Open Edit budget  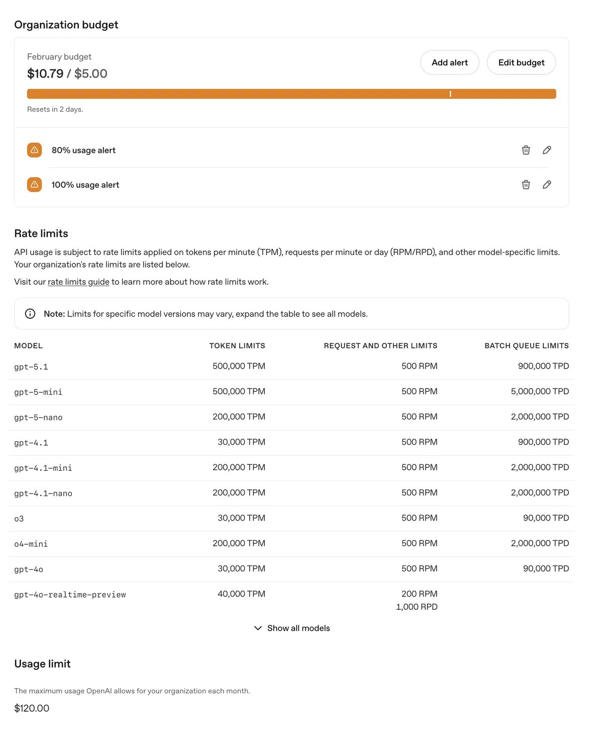pos(521,62)
